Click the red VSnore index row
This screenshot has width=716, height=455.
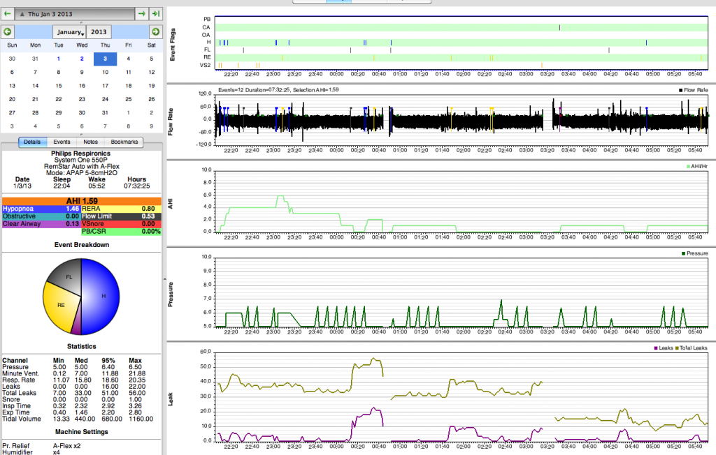[x=121, y=224]
